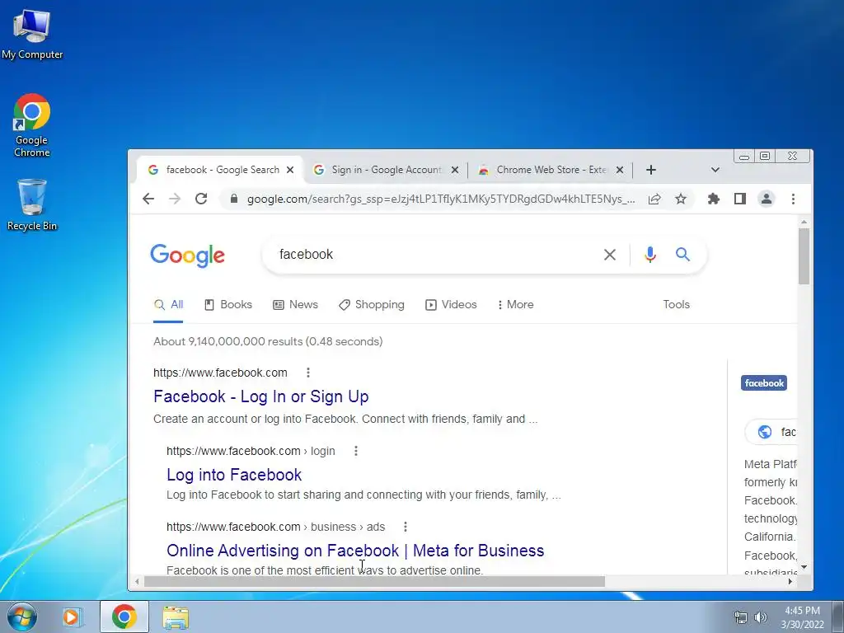This screenshot has width=844, height=633.
Task: Open the Chrome side panel
Action: pyautogui.click(x=740, y=199)
